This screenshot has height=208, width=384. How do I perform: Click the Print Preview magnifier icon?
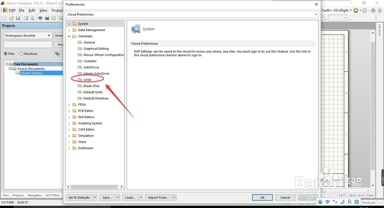(x=32, y=18)
